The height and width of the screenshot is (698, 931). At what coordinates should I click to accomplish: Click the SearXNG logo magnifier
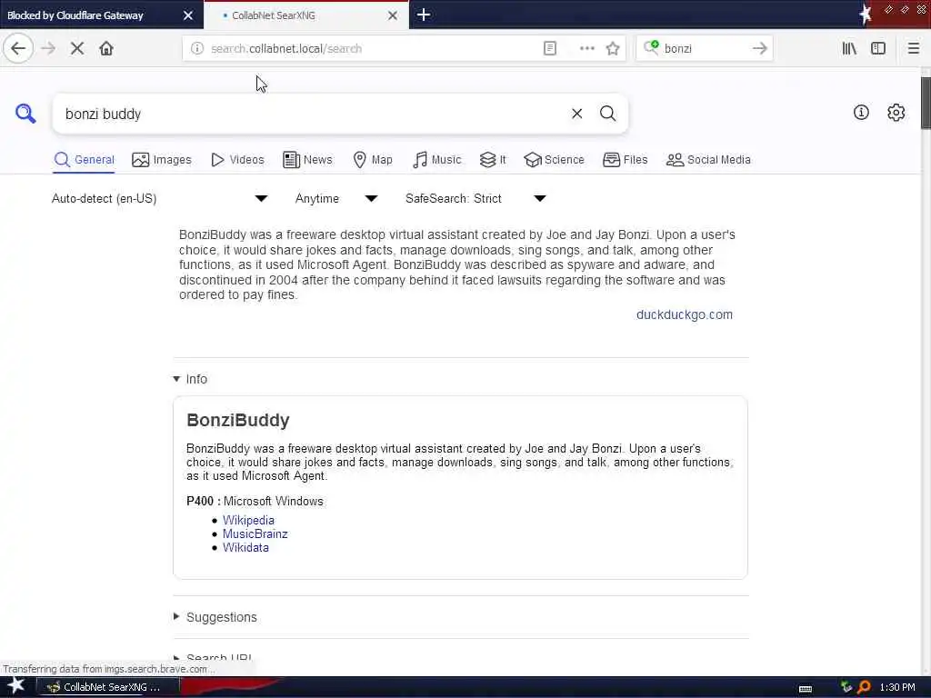point(25,113)
